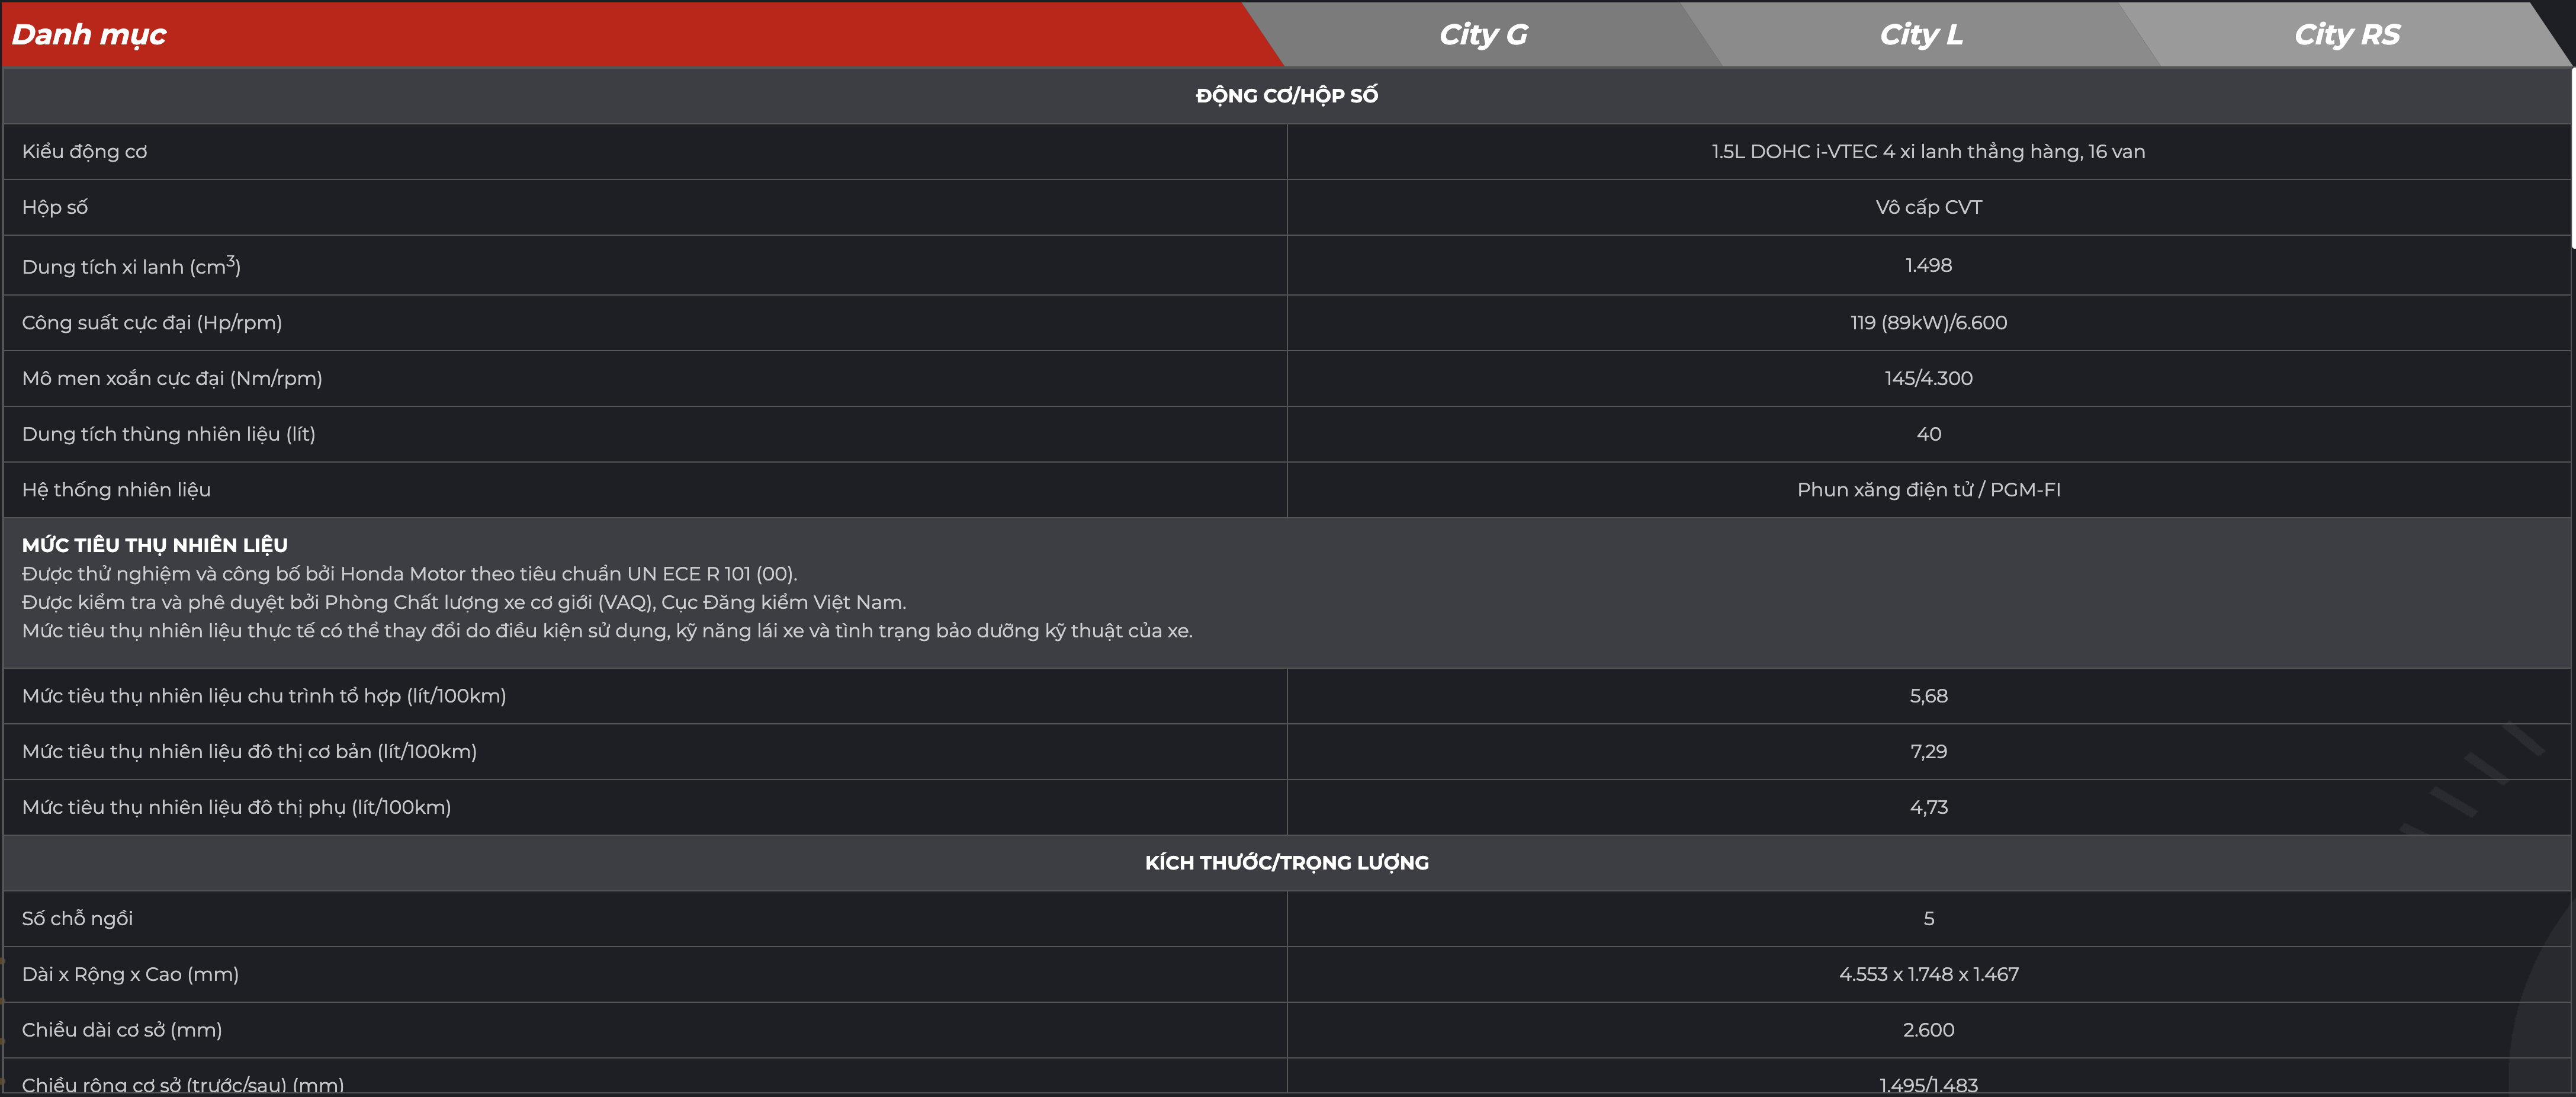Screen dimensions: 2576x1097
Task: Click the combined fuel consumption value 5,68
Action: click(x=1928, y=696)
